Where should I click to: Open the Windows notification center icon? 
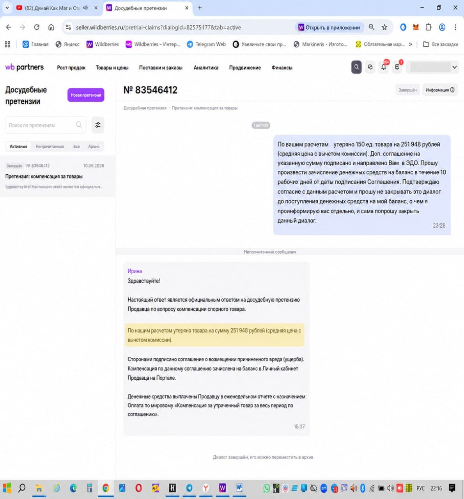[452, 488]
